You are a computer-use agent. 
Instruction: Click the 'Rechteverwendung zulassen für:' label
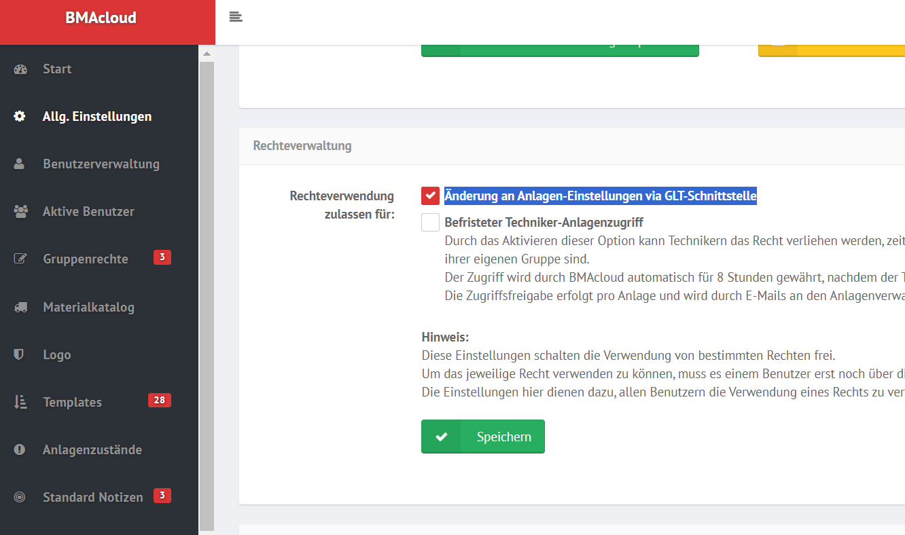[342, 205]
